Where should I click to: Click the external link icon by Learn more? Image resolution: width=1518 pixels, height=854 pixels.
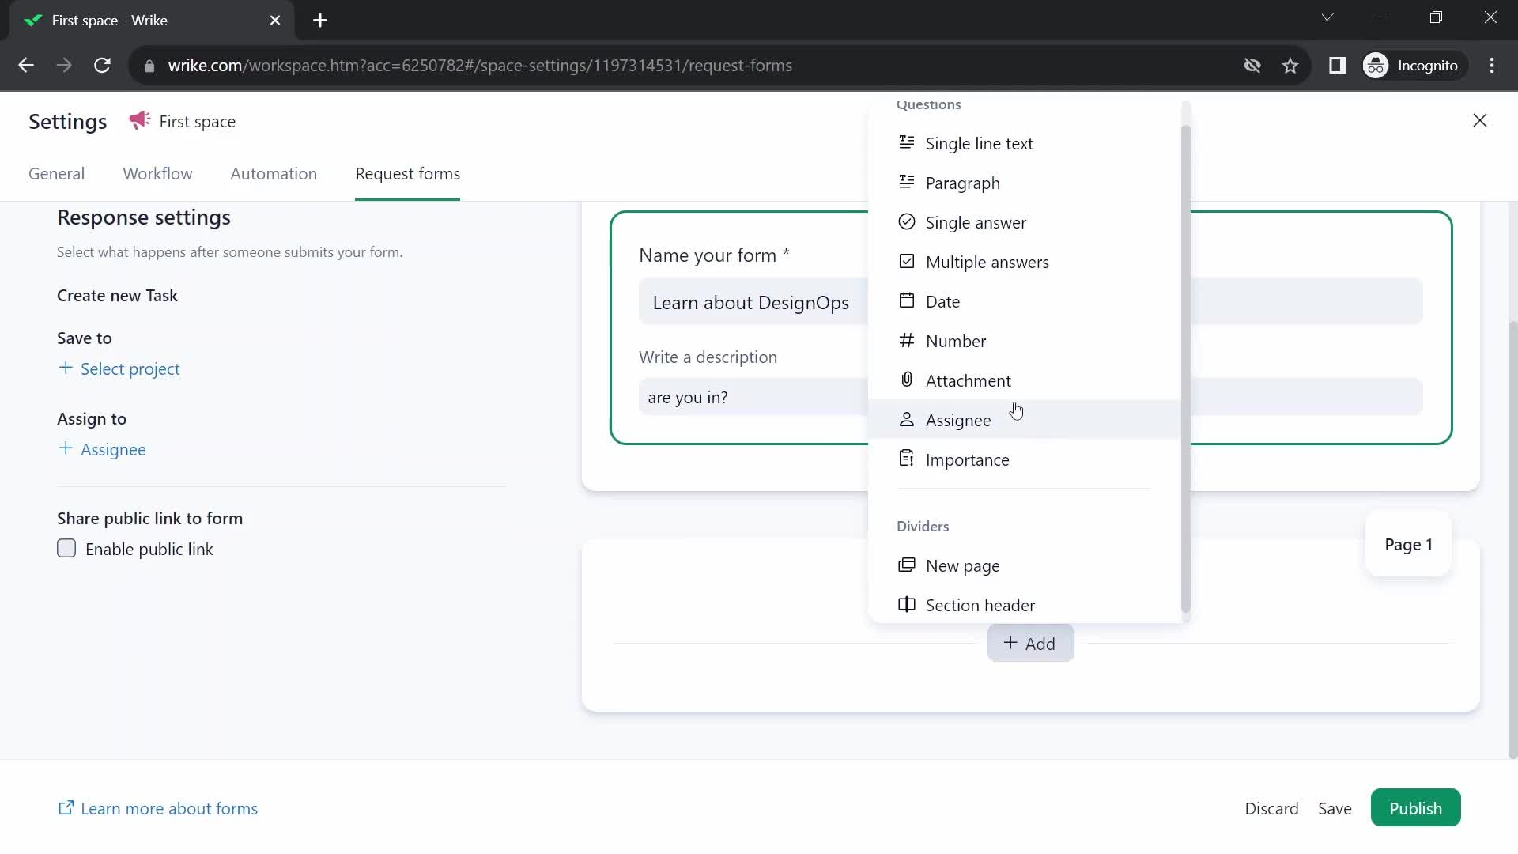66,807
